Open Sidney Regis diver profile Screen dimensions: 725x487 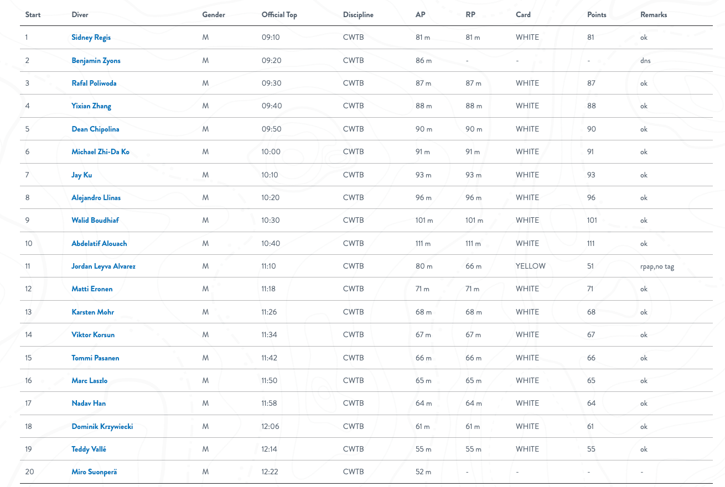point(91,38)
